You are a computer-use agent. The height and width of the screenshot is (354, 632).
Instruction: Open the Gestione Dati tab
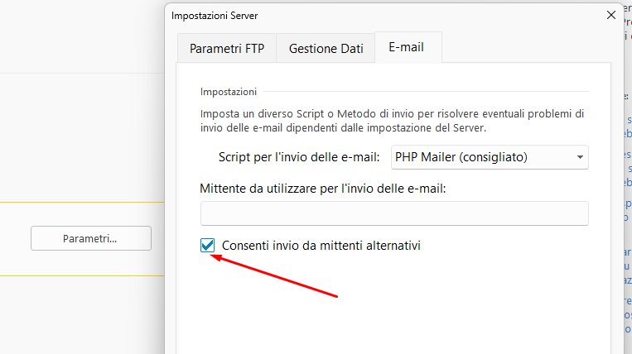click(326, 48)
